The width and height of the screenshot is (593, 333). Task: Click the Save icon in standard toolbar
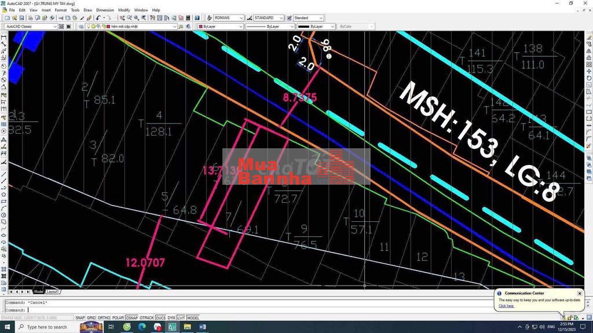pos(21,18)
